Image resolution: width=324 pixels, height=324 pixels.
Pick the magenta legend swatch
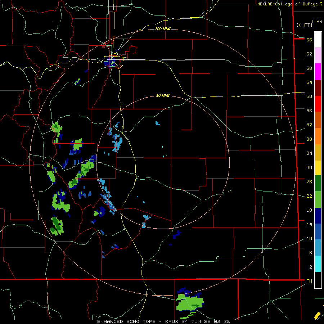318,72
